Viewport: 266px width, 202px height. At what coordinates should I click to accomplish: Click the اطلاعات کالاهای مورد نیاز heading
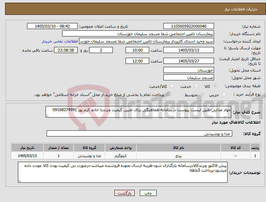(236, 122)
